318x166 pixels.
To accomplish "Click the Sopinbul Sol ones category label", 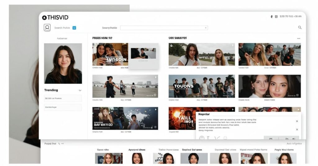I will pyautogui.click(x=192, y=150).
